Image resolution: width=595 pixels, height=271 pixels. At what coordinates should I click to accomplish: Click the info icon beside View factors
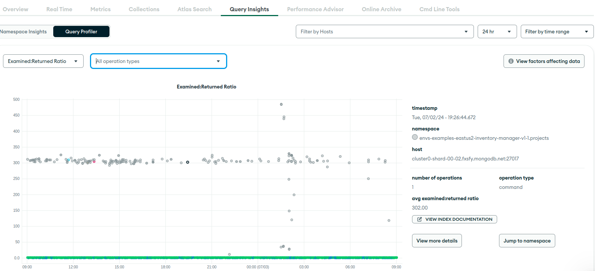(x=511, y=61)
